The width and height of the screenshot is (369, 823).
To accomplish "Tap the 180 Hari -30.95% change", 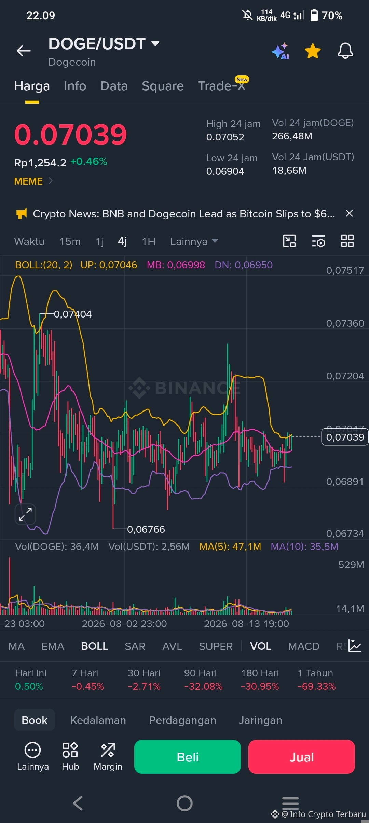I will pos(260,679).
